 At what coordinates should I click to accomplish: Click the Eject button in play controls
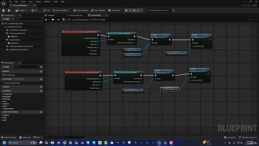[138, 11]
